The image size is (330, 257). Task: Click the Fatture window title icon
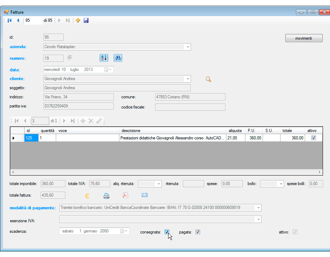(6, 12)
